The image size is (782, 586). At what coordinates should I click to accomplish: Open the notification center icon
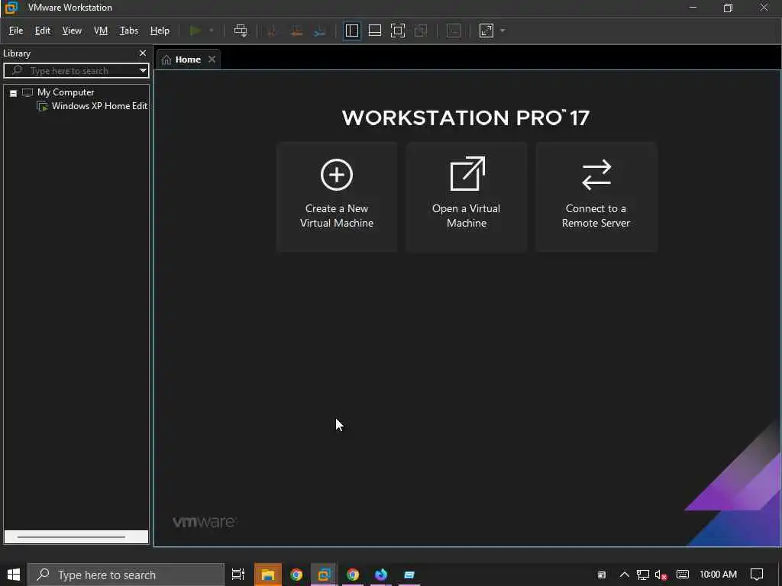(757, 575)
